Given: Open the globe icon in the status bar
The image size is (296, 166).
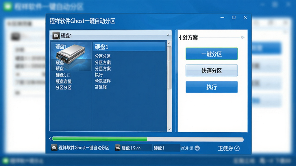Looking at the screenshot, I should pos(197,148).
